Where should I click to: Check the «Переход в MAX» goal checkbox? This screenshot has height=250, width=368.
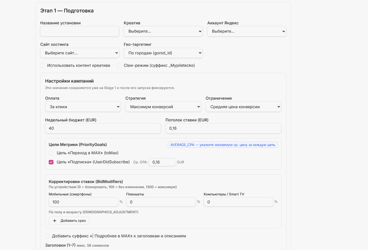(x=51, y=153)
